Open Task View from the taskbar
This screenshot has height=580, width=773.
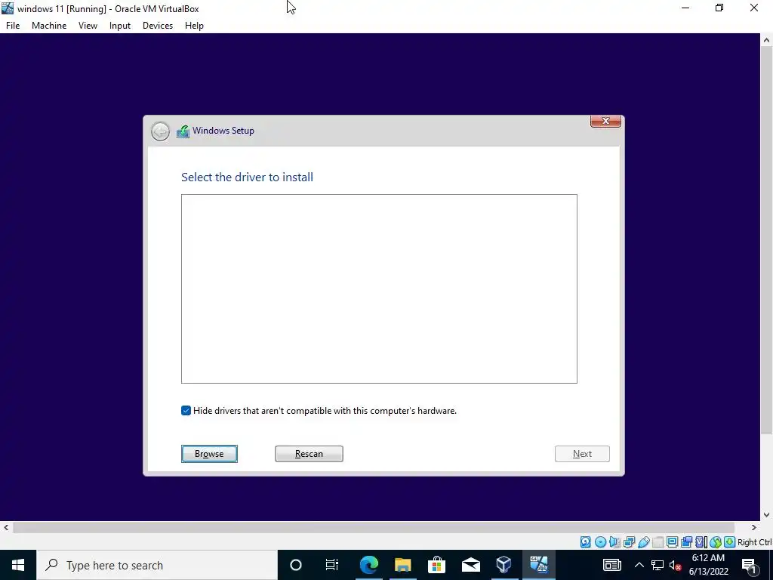tap(332, 565)
